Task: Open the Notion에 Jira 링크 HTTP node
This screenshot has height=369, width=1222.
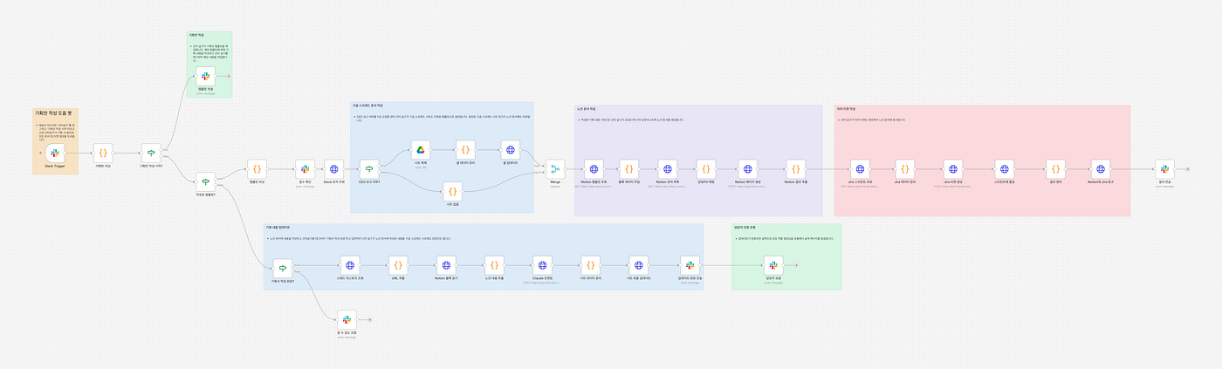Action: 1101,169
